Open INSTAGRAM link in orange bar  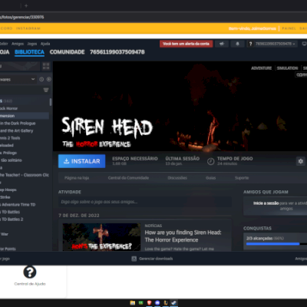point(28,28)
